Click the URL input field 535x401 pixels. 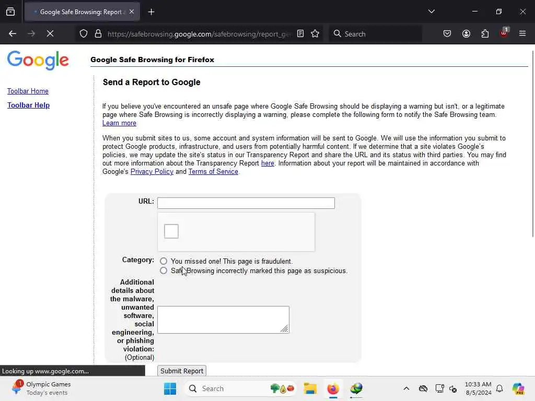(246, 203)
